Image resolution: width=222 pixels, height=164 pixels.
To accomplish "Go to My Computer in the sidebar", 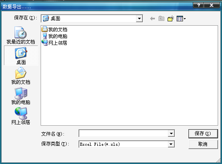I will click(21, 96).
